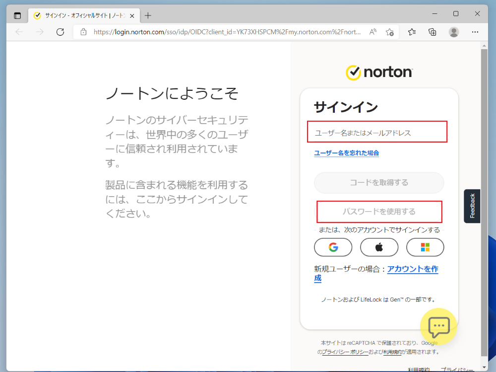Screen dimensions: 496x372
Task: Reload the page with refresh icon
Action: pos(60,32)
